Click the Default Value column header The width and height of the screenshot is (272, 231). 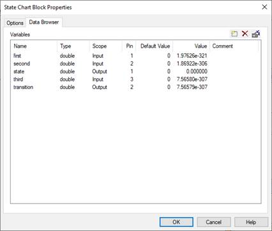(x=155, y=46)
